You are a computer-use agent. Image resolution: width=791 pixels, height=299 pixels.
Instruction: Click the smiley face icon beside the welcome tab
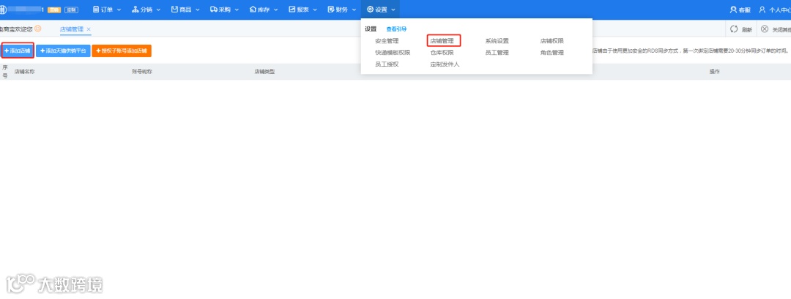[38, 29]
